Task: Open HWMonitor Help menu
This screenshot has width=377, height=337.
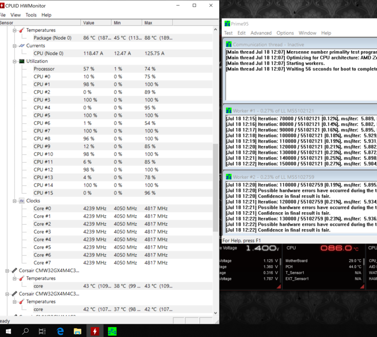Action: pyautogui.click(x=46, y=15)
